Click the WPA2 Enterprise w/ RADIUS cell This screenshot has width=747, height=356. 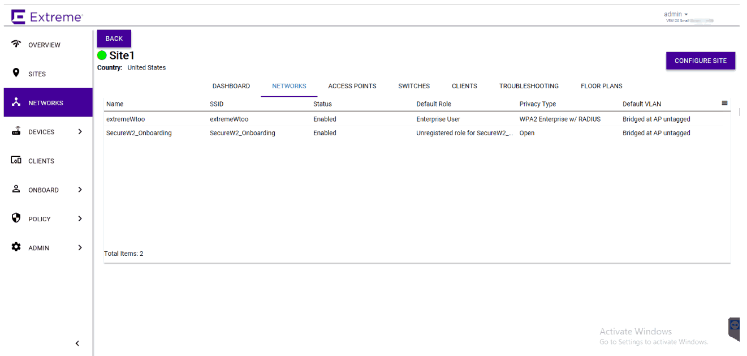(560, 119)
